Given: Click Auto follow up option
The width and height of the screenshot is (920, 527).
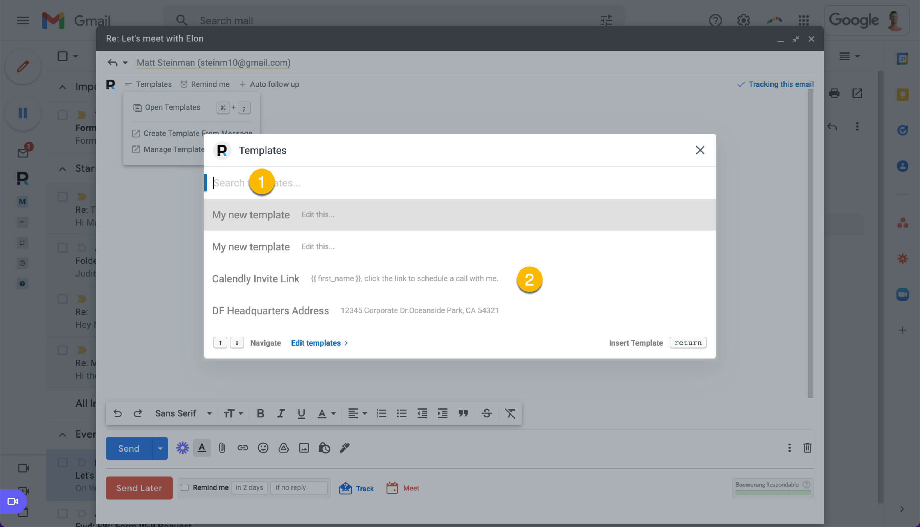Looking at the screenshot, I should [x=269, y=84].
